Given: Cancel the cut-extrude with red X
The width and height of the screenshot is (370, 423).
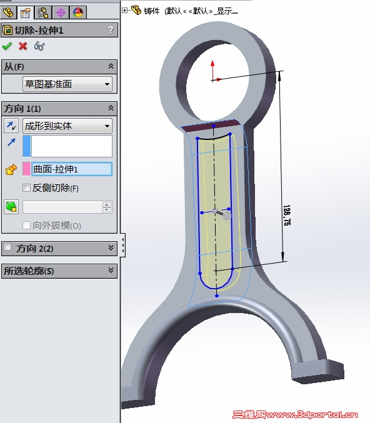Looking at the screenshot, I should [23, 46].
